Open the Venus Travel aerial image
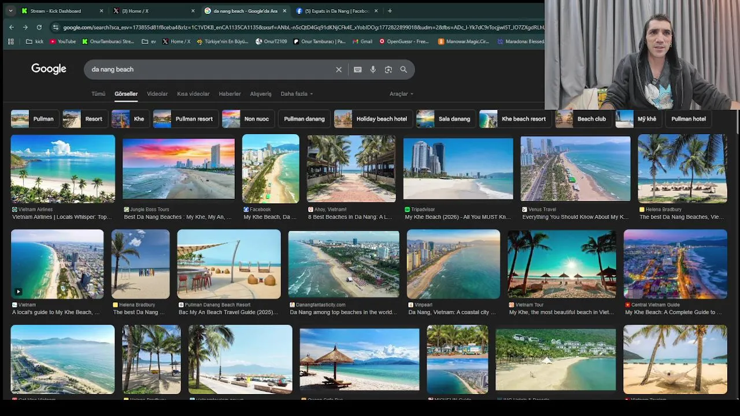The width and height of the screenshot is (740, 416). [x=575, y=169]
